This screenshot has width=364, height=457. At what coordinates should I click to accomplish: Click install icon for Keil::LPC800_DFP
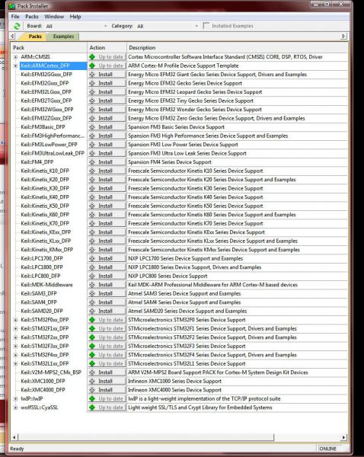[92, 276]
